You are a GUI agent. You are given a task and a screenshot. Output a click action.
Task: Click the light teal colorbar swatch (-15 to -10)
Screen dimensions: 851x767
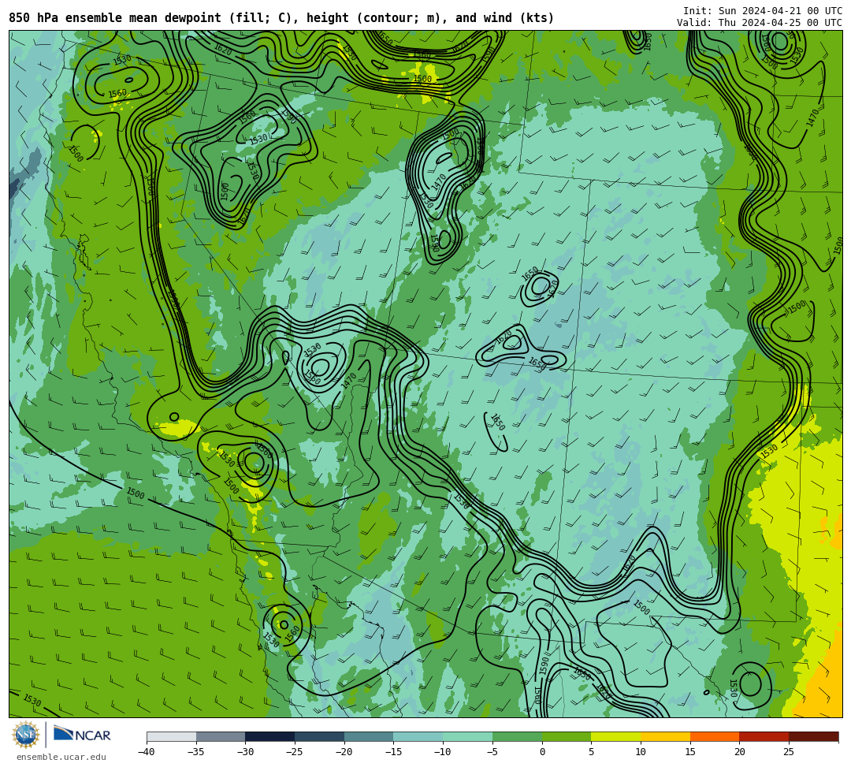tap(418, 736)
